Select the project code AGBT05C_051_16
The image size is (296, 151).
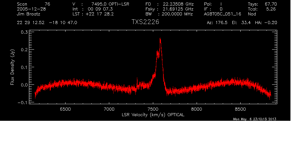pos(222,14)
